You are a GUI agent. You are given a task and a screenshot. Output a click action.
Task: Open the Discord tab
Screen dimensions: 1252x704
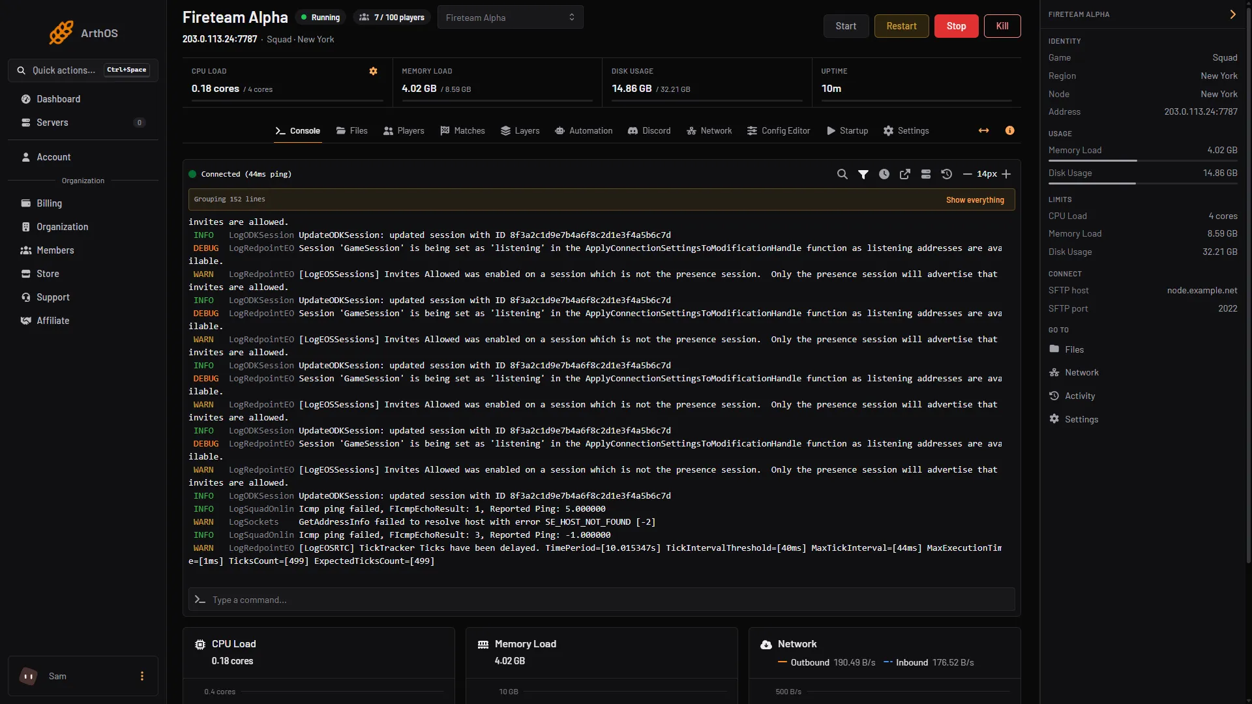pyautogui.click(x=649, y=131)
